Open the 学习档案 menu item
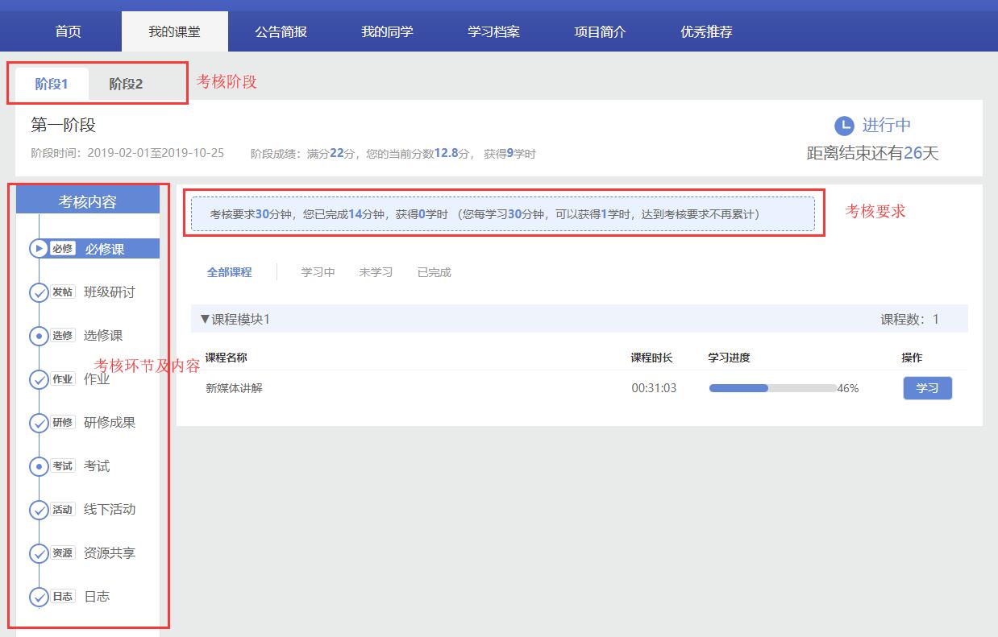Screen dimensions: 998x637 [494, 32]
